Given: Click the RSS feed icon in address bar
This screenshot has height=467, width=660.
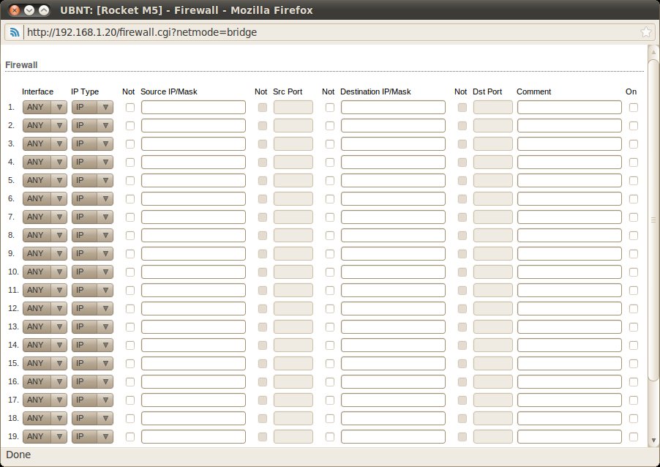Looking at the screenshot, I should pyautogui.click(x=15, y=32).
